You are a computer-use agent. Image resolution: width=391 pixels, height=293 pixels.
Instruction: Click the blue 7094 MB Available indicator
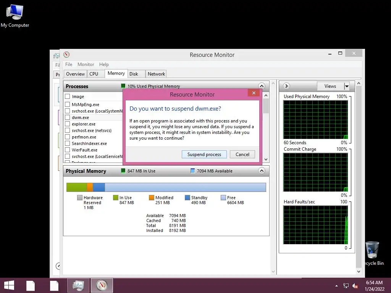(192, 171)
